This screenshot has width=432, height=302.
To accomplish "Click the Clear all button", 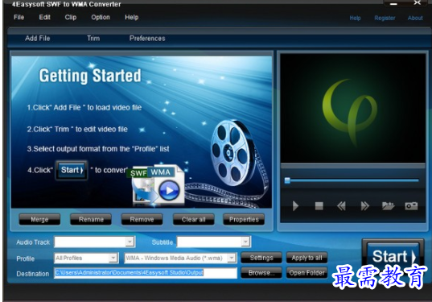I will coord(193,220).
